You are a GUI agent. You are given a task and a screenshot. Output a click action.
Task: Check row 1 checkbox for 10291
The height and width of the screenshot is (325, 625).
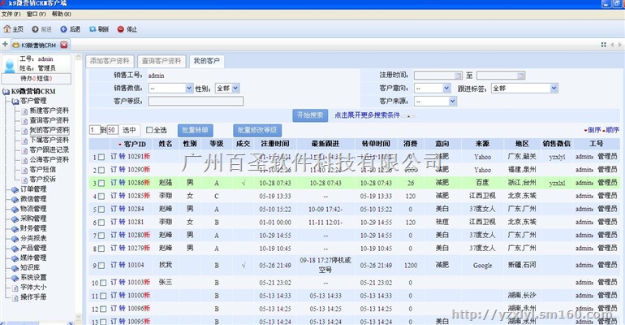(x=101, y=157)
